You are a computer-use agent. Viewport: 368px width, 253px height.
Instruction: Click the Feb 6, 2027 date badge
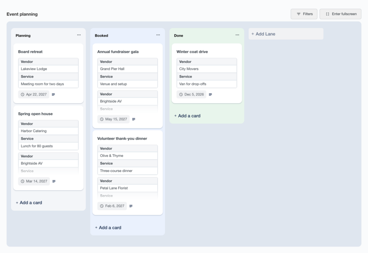tap(112, 206)
